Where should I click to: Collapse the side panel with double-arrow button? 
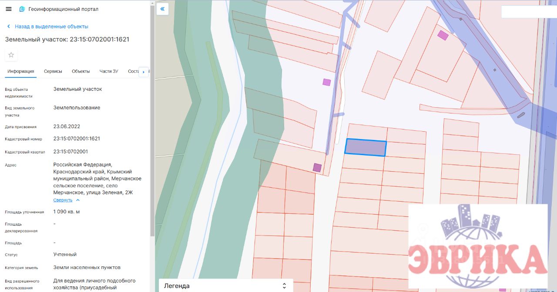[x=162, y=9]
